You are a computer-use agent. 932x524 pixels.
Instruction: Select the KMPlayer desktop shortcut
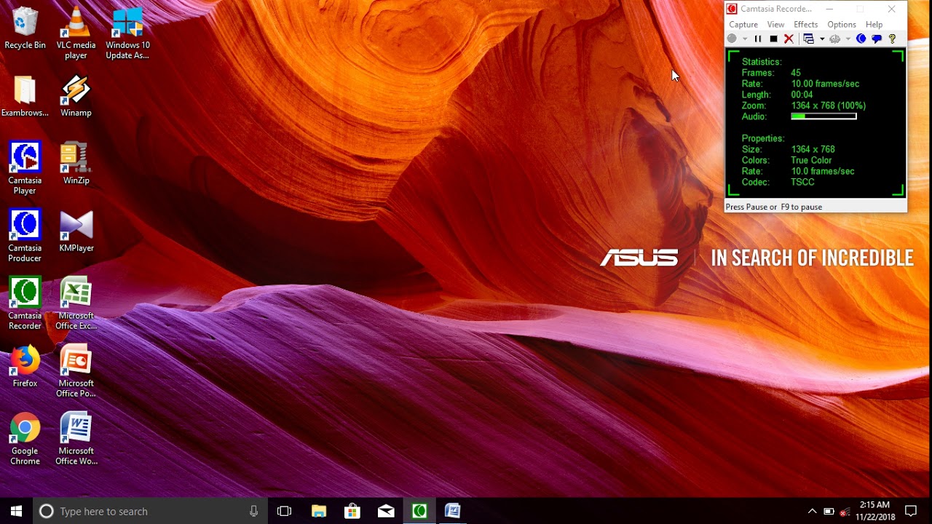click(76, 231)
